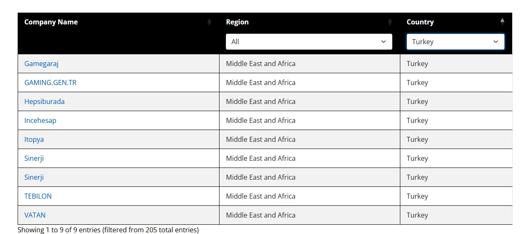
Task: Open the Country filter dropdown showing Turkey
Action: coord(455,42)
